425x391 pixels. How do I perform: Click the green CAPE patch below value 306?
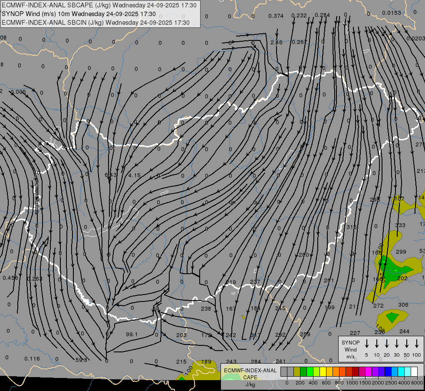(x=392, y=317)
